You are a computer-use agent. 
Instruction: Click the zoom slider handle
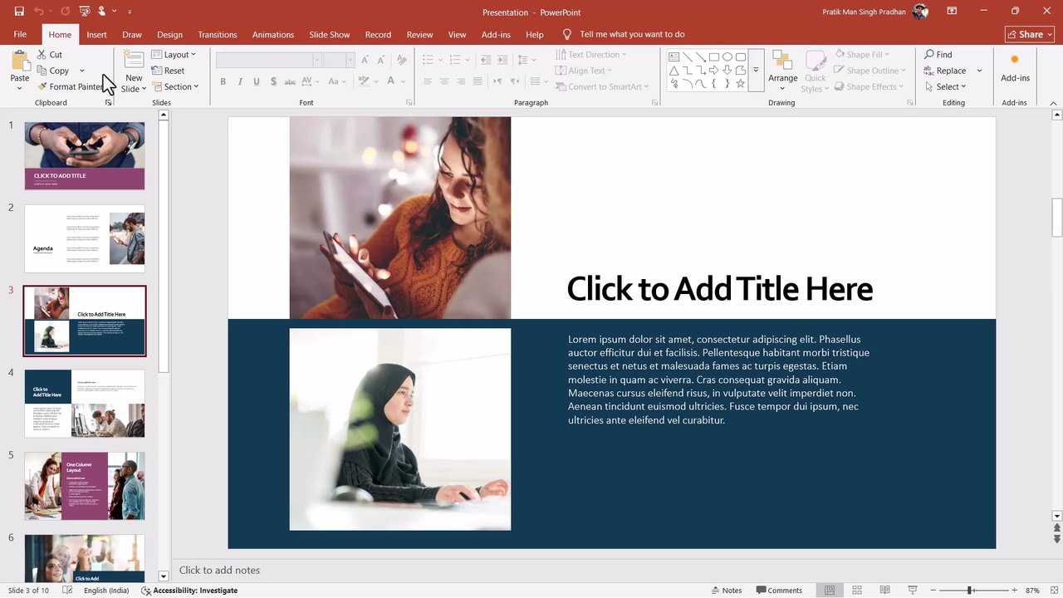click(970, 591)
